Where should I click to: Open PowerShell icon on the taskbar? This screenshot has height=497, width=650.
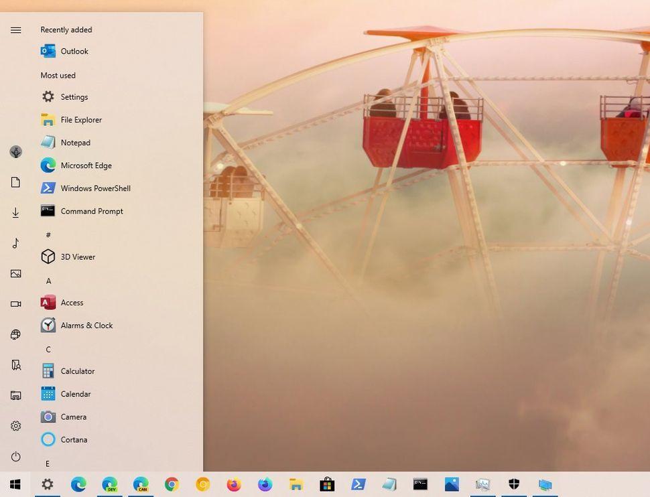coord(358,484)
